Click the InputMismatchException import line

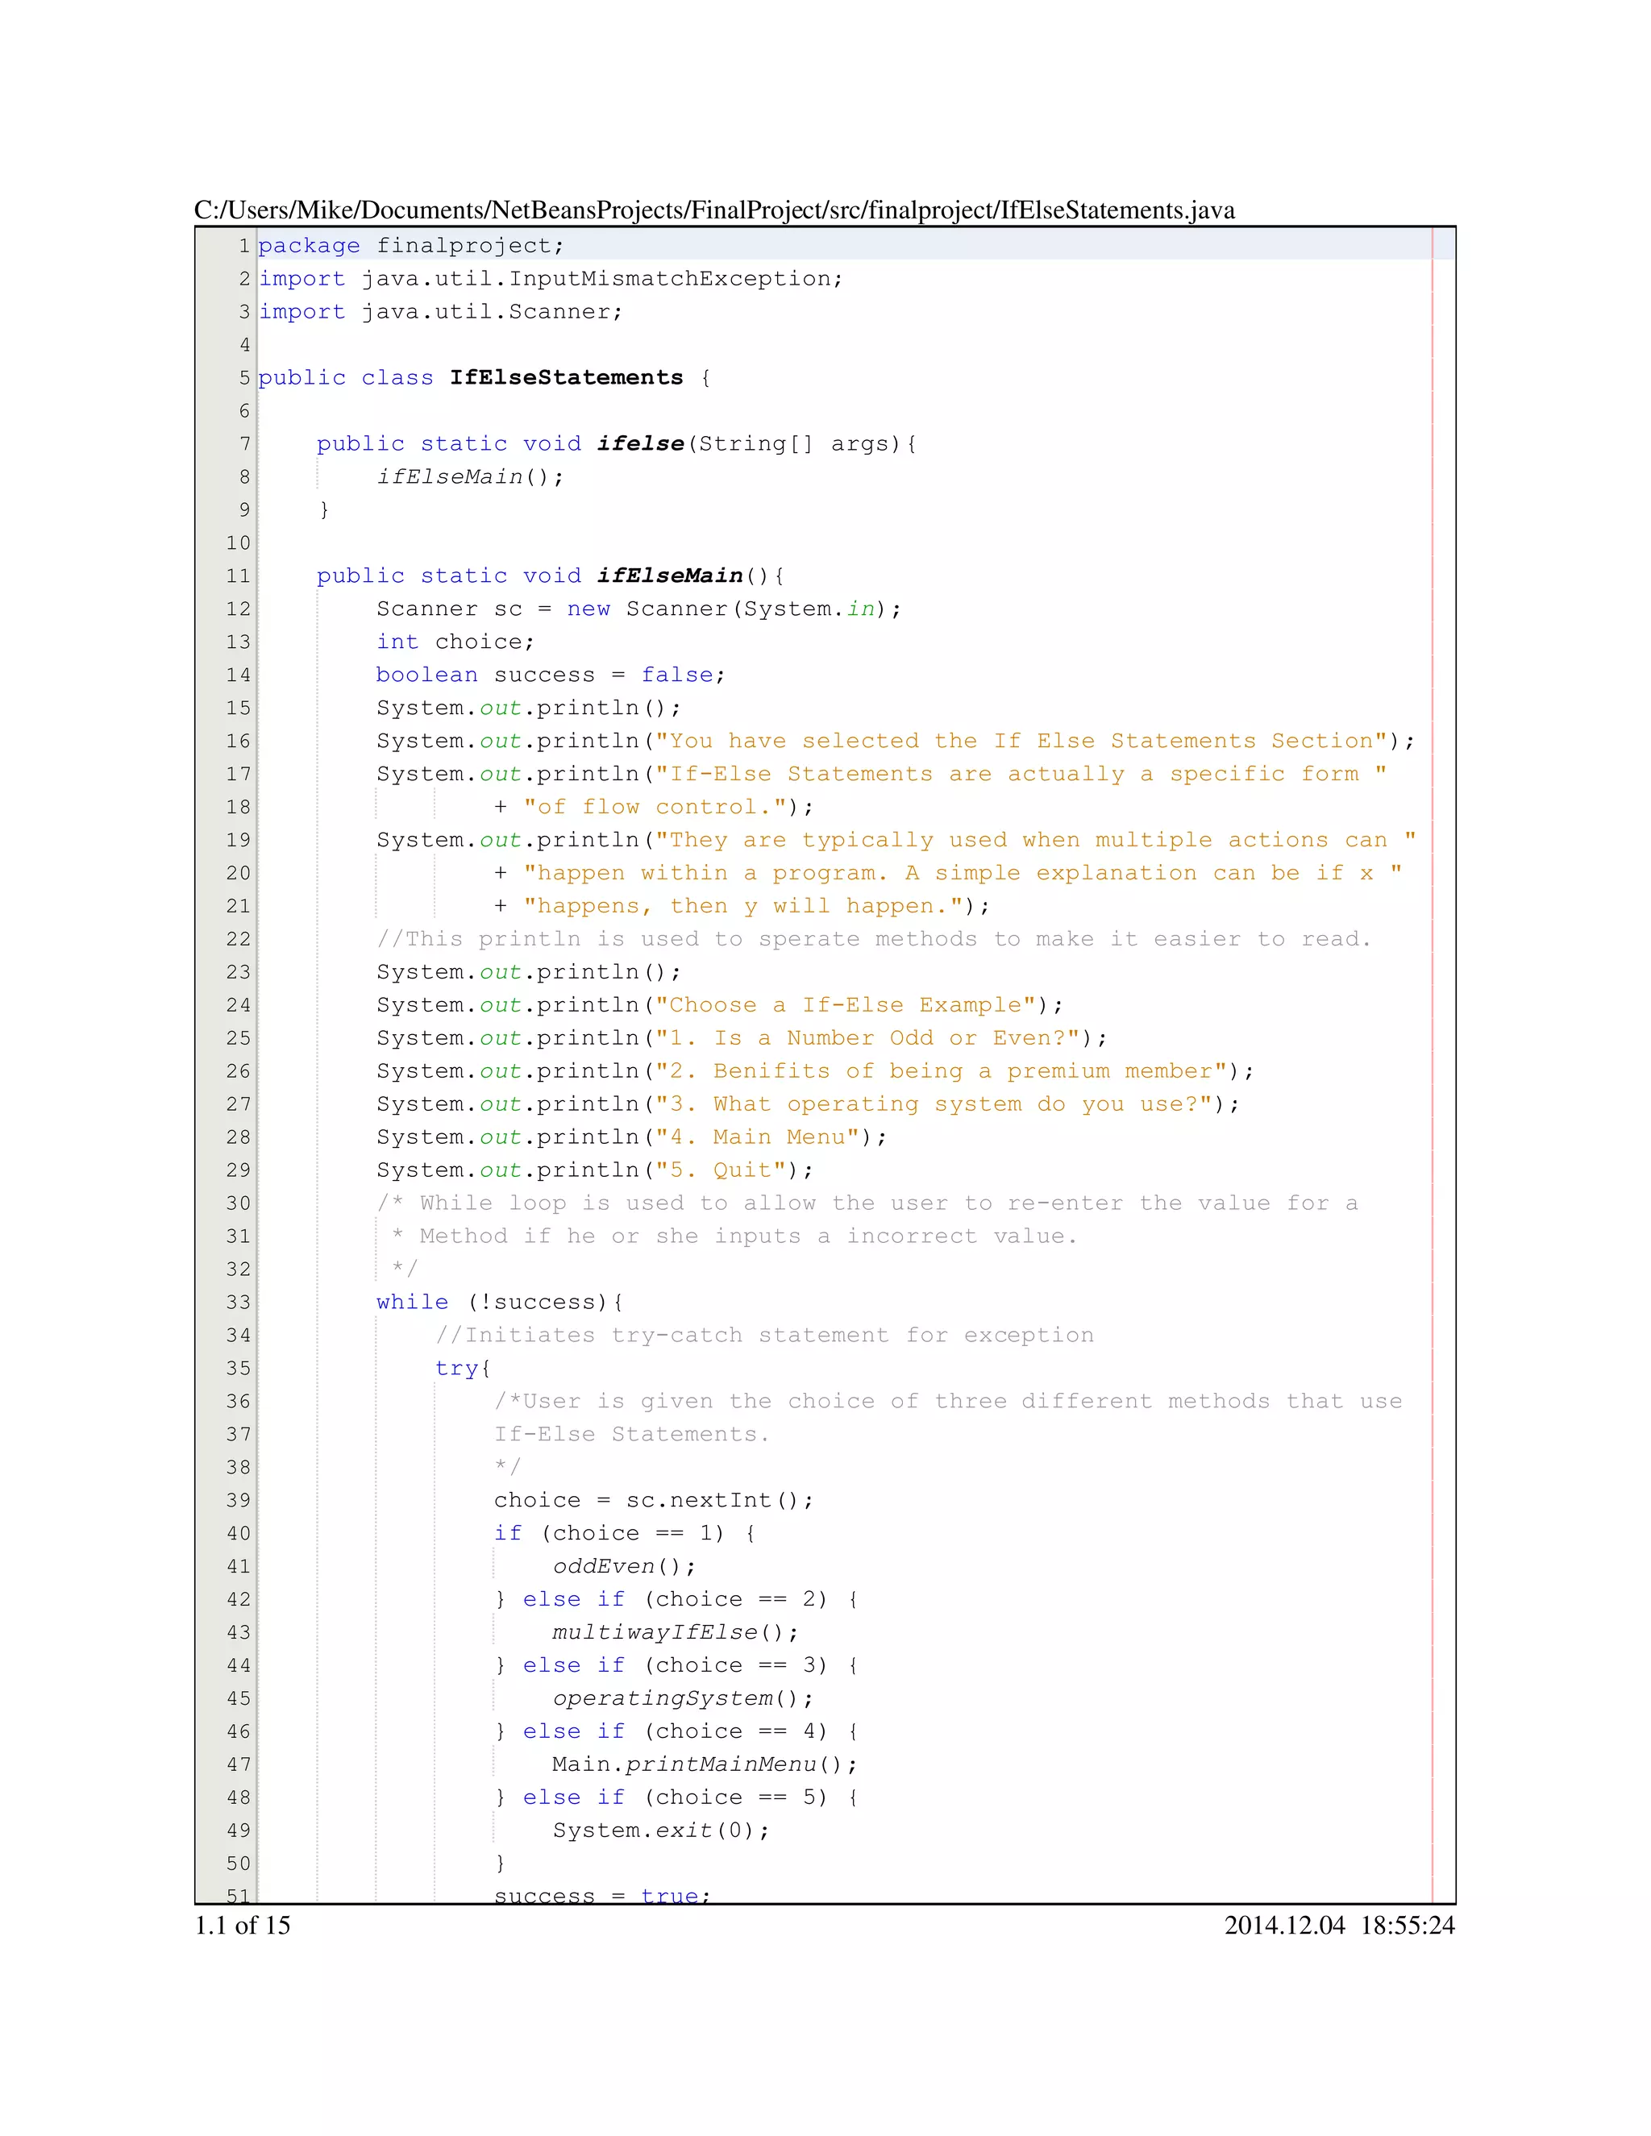click(550, 279)
